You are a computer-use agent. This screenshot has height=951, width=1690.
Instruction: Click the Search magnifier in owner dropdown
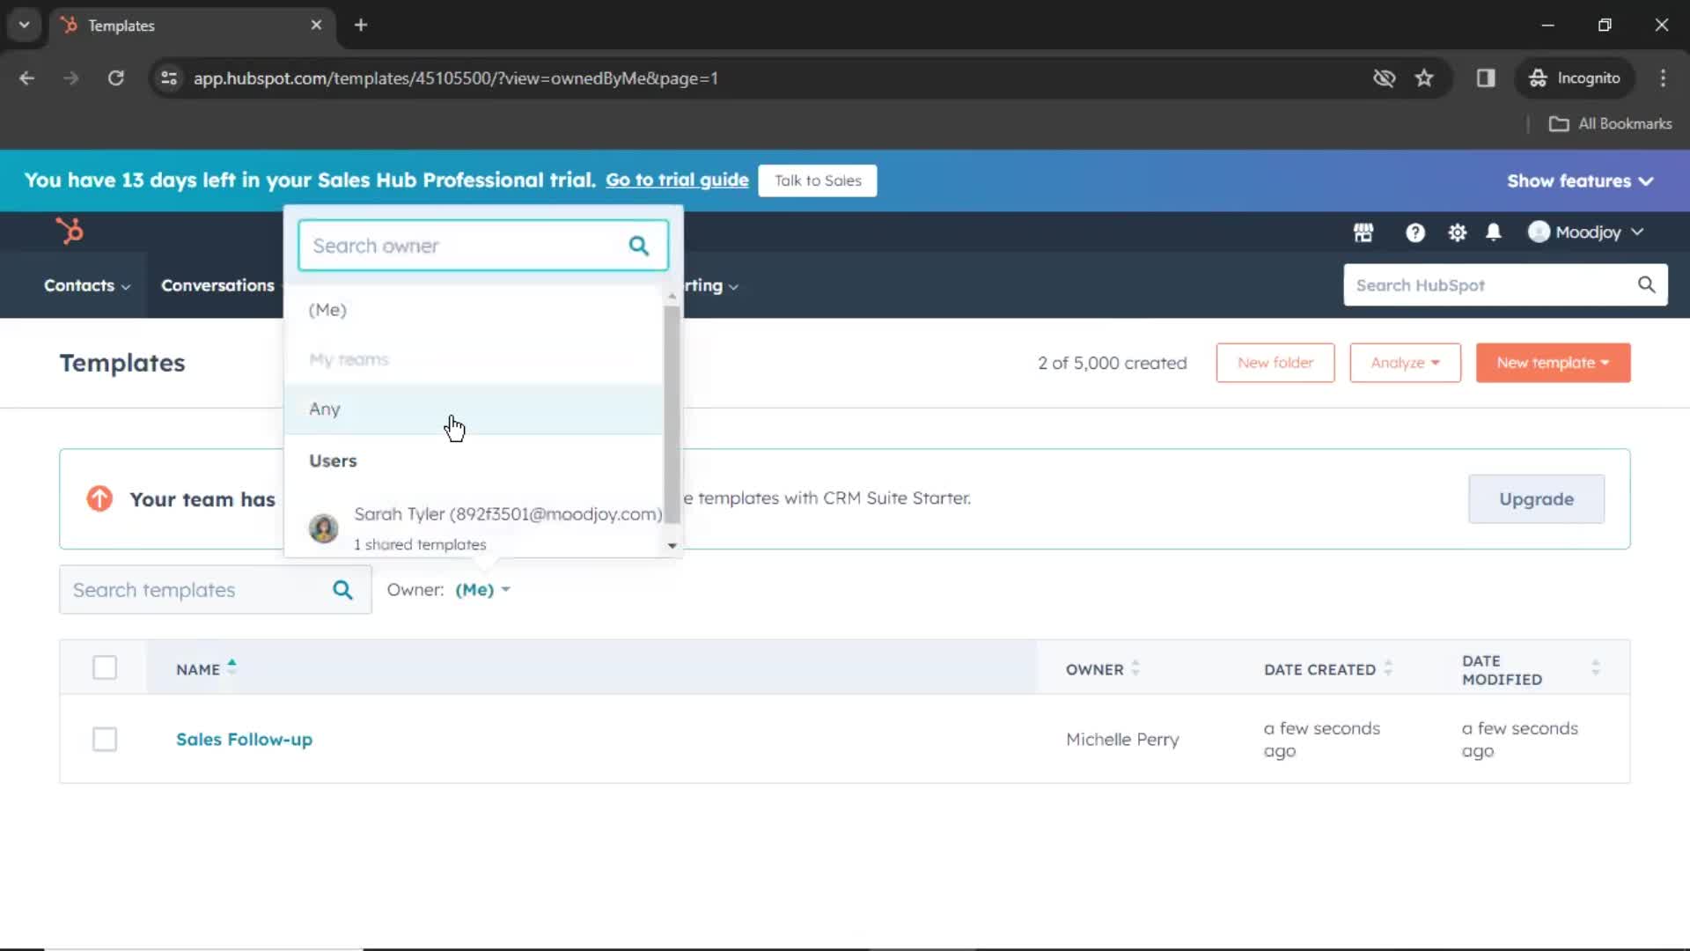point(640,245)
